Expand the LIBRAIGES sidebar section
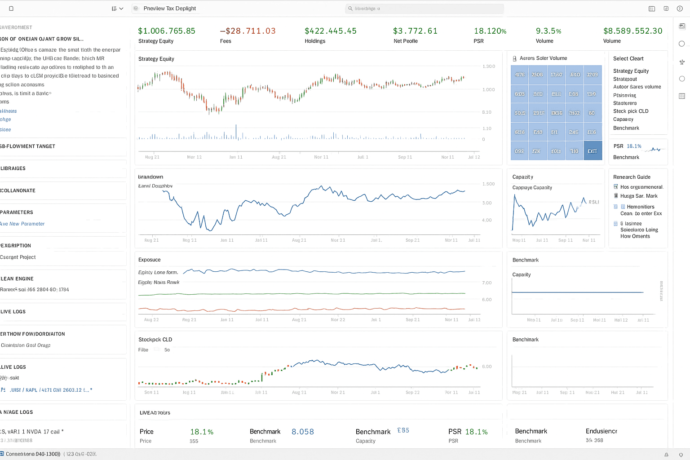The height and width of the screenshot is (460, 690). [63, 168]
